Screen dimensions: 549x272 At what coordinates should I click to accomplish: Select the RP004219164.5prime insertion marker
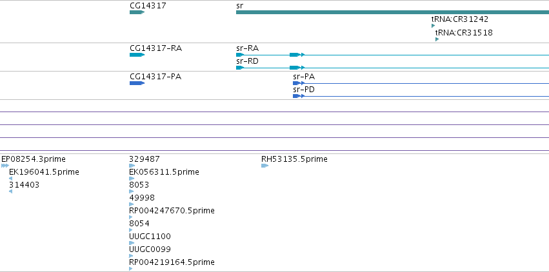(131, 269)
